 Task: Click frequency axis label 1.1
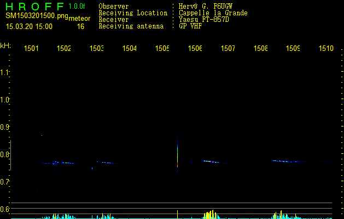[4, 72]
